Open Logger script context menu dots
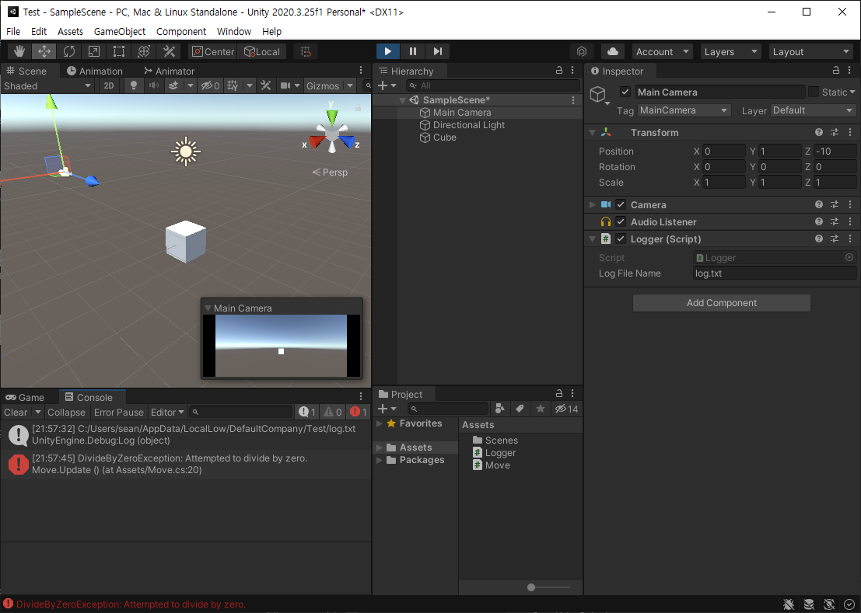Viewport: 861px width, 613px height. 850,239
